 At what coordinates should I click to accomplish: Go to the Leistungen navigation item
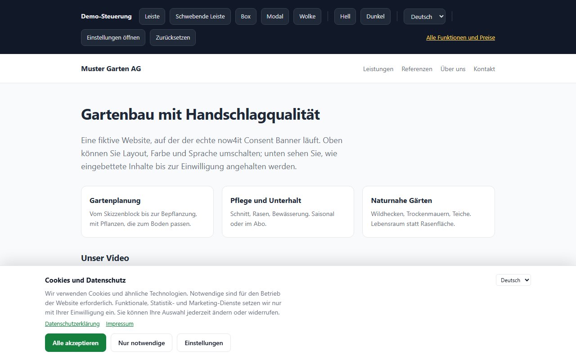click(x=378, y=69)
